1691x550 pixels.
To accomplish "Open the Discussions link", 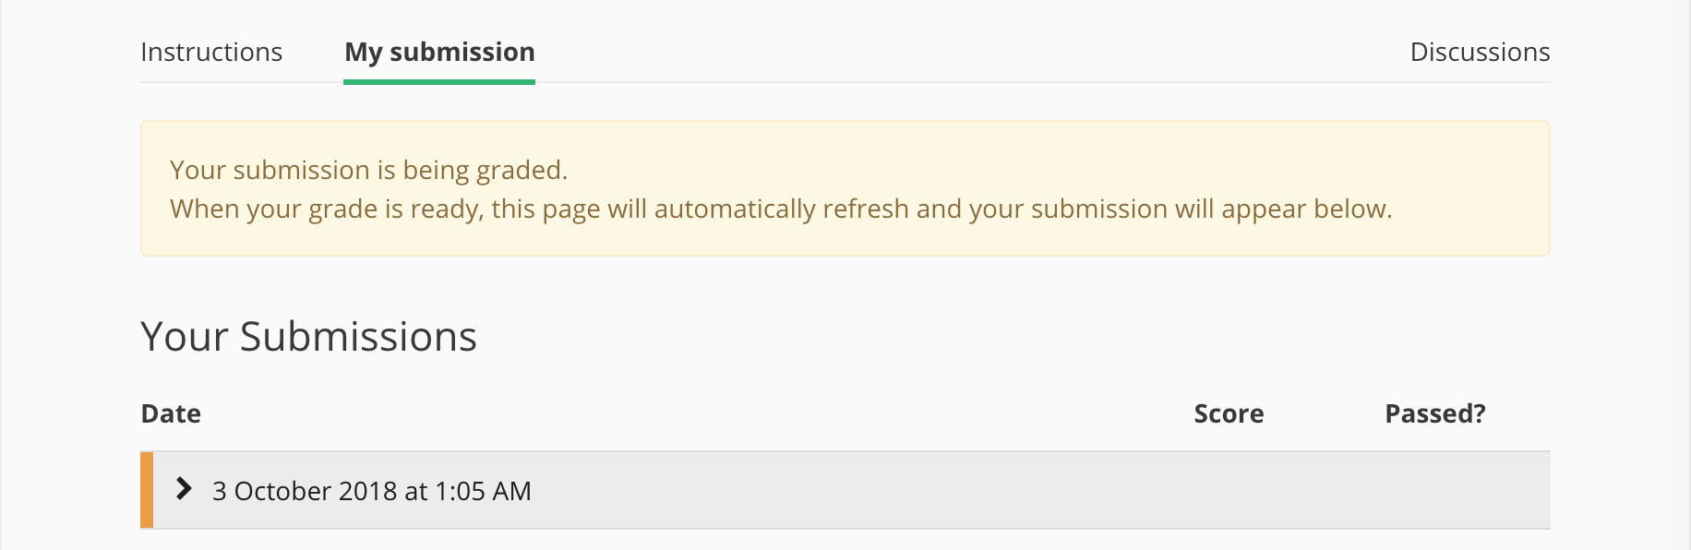I will pos(1480,53).
